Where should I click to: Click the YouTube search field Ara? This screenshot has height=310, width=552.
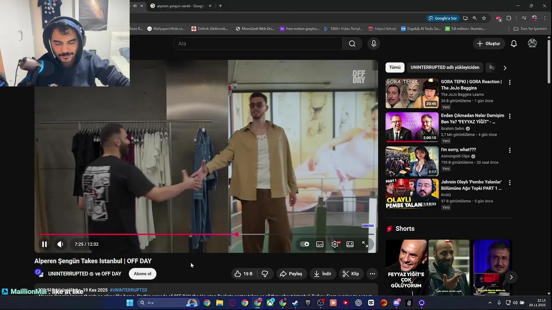tap(258, 43)
